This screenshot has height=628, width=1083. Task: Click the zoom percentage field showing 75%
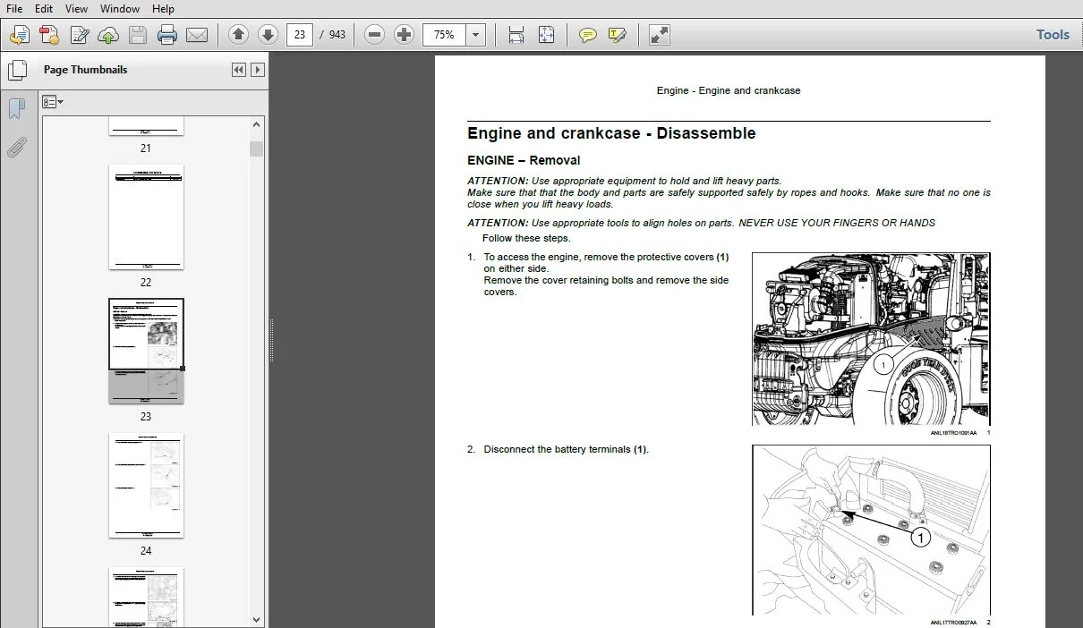click(445, 35)
